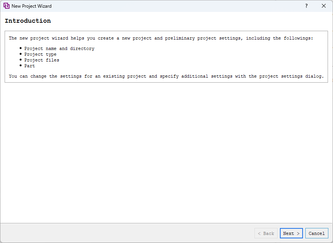Click the Project files bullet item
This screenshot has height=243, width=333.
pos(42,60)
